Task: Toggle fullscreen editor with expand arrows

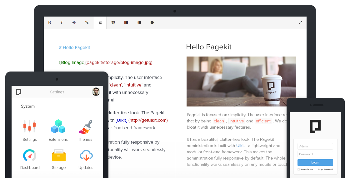Action: [x=300, y=22]
